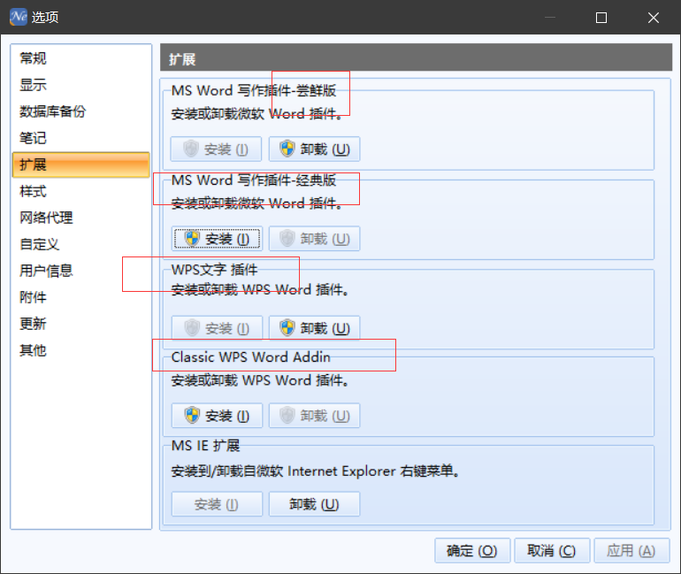Cancel the options dialog with 取消

[552, 550]
